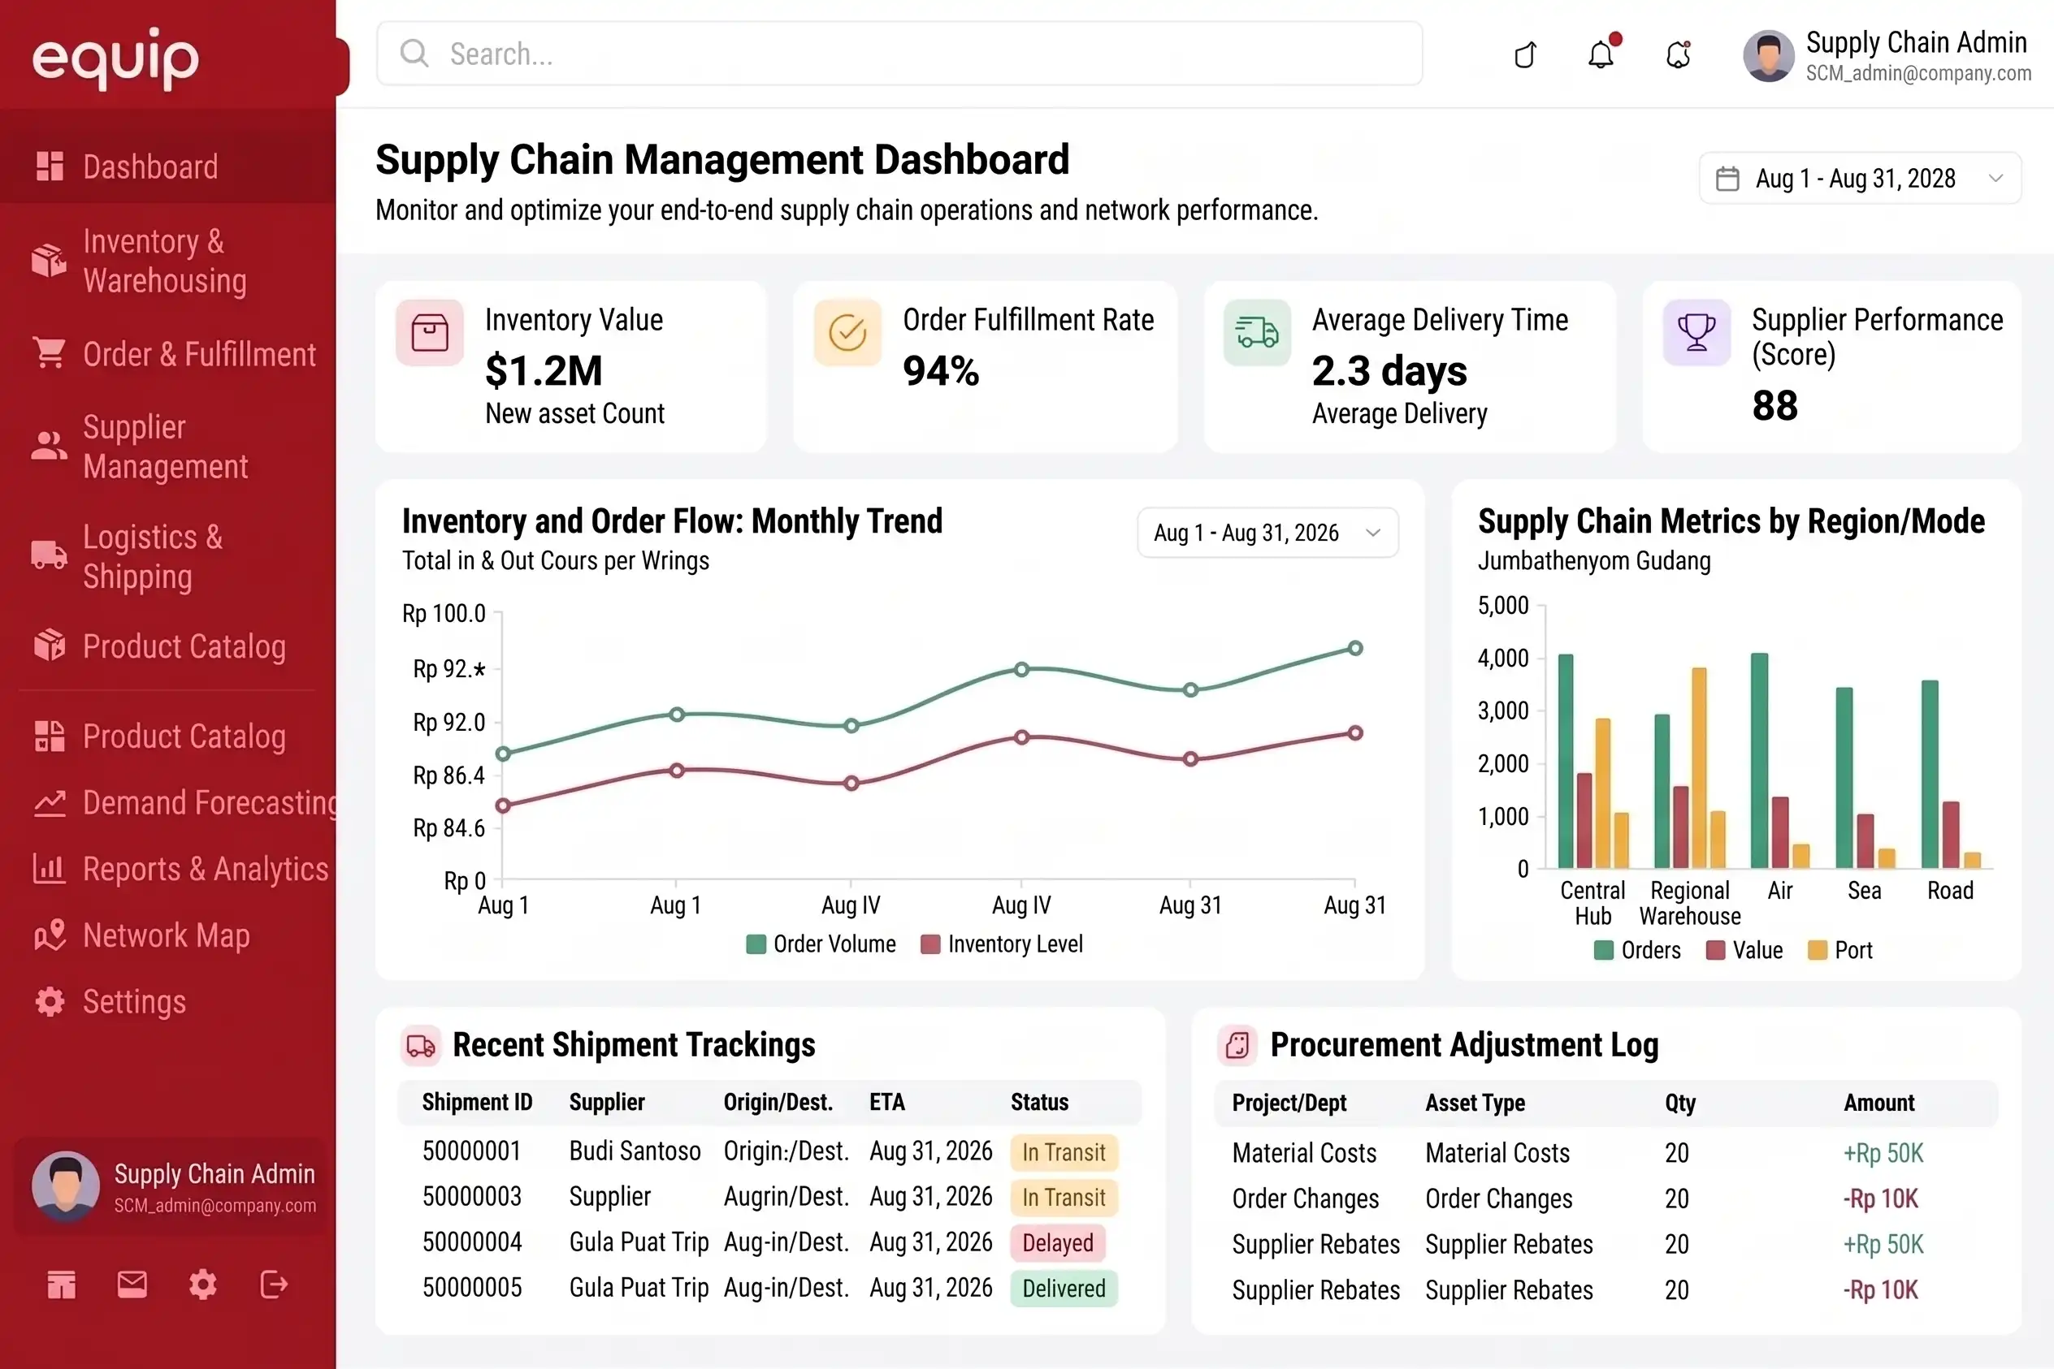Click the top-right Supply Chain Admin avatar
2054x1369 pixels.
tap(1768, 55)
